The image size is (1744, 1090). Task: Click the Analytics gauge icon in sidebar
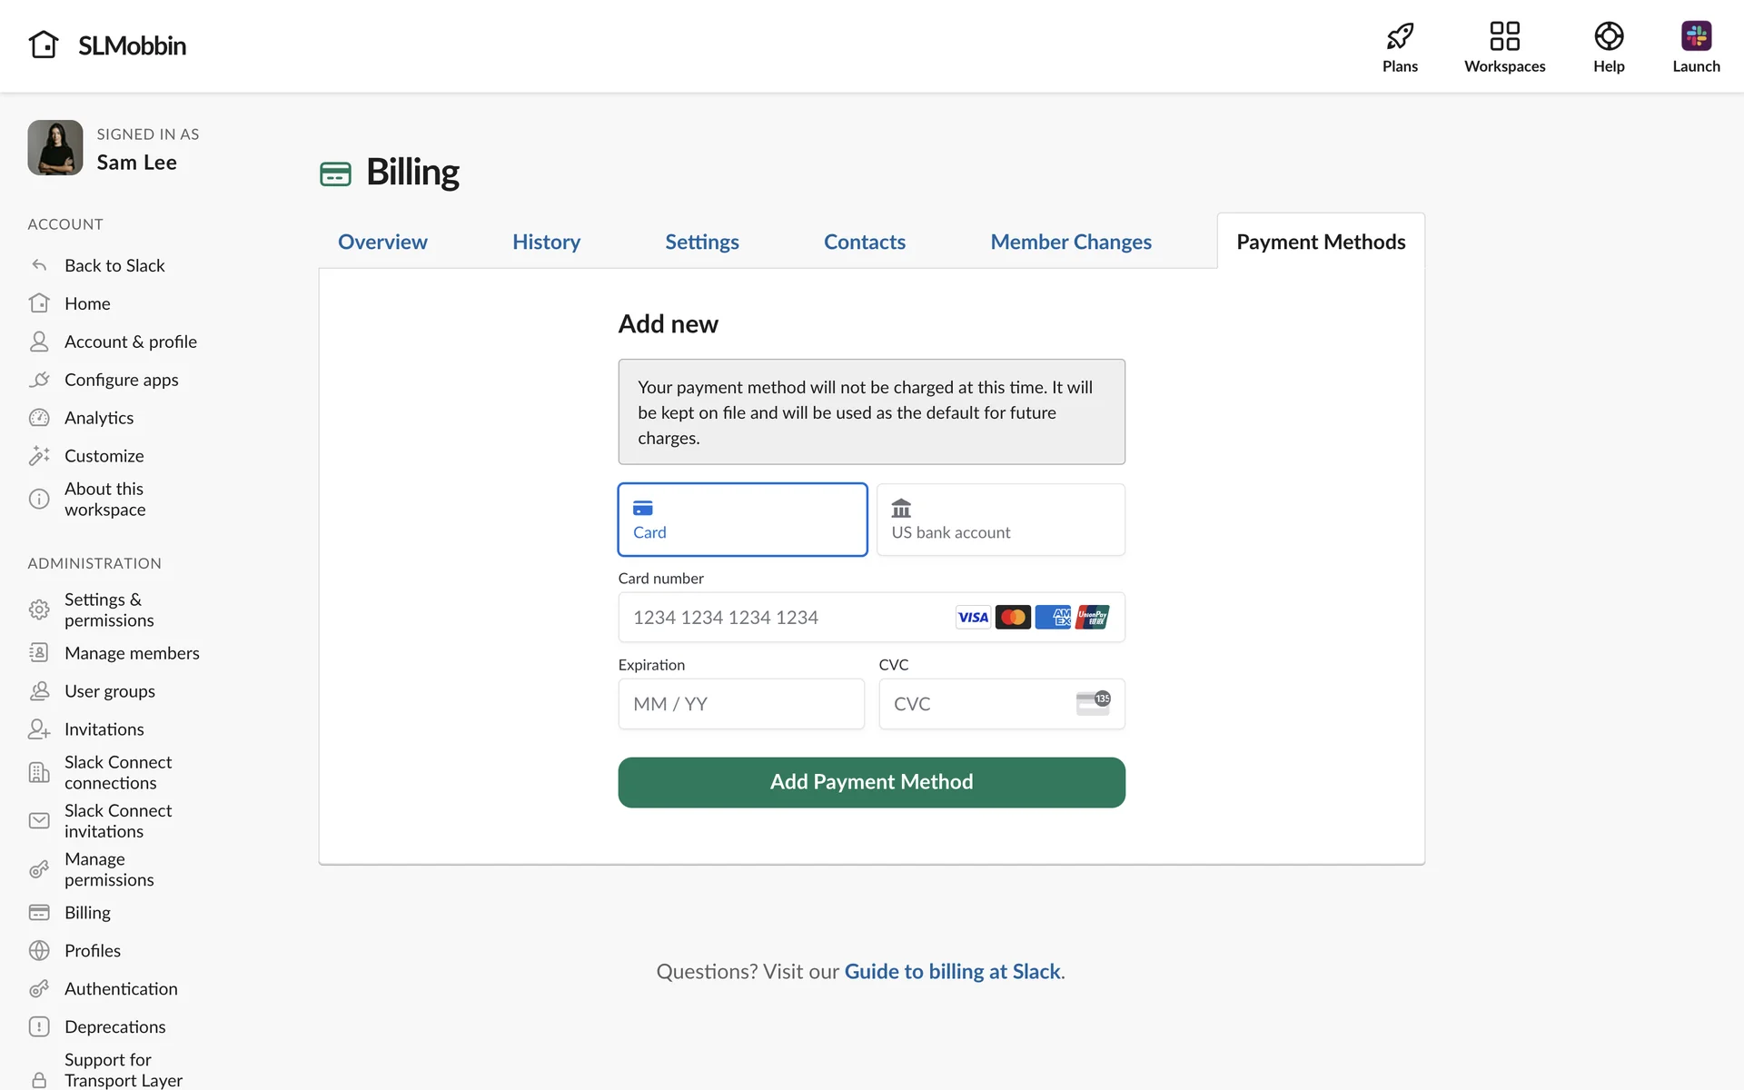(39, 418)
